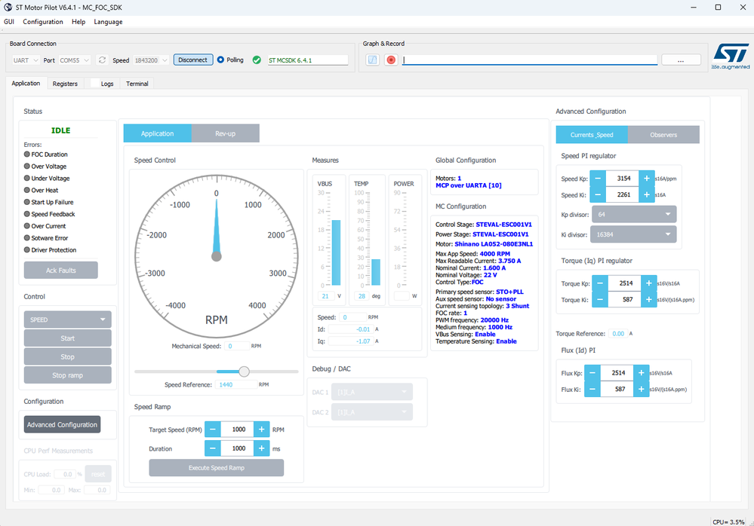
Task: Toggle the checkbox beside Logs tab
Action: point(95,83)
